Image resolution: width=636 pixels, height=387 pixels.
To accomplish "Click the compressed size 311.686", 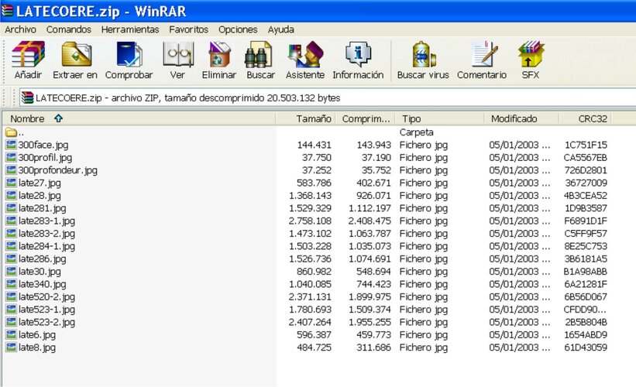I will pyautogui.click(x=373, y=348).
